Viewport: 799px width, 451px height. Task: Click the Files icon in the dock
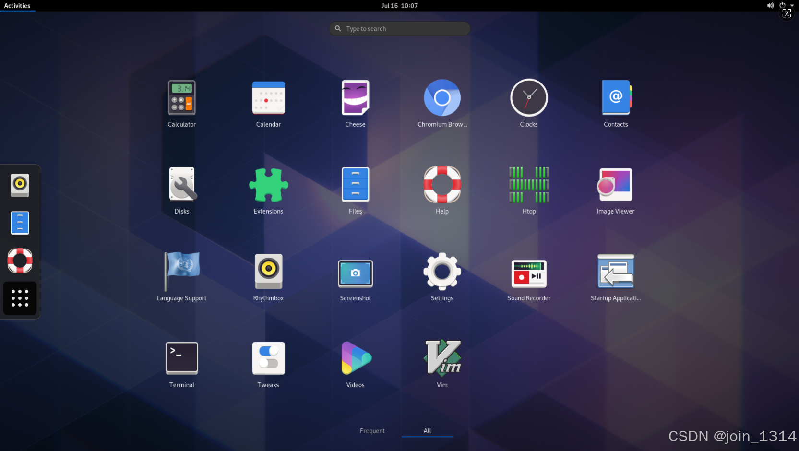coord(20,223)
